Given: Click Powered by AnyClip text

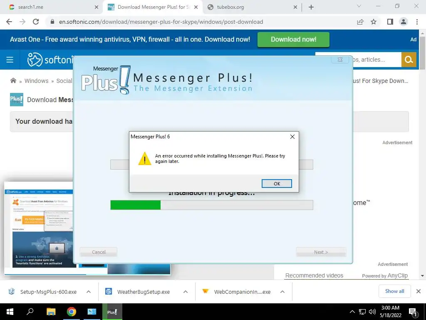Looking at the screenshot, I should pos(385,276).
